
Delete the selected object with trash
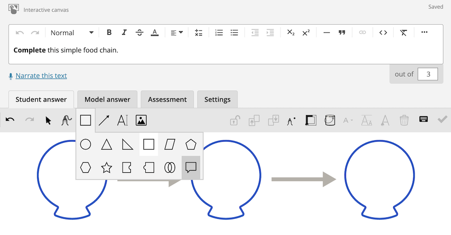[404, 120]
